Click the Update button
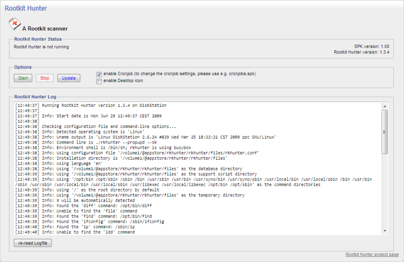The width and height of the screenshot is (404, 262). pos(69,78)
